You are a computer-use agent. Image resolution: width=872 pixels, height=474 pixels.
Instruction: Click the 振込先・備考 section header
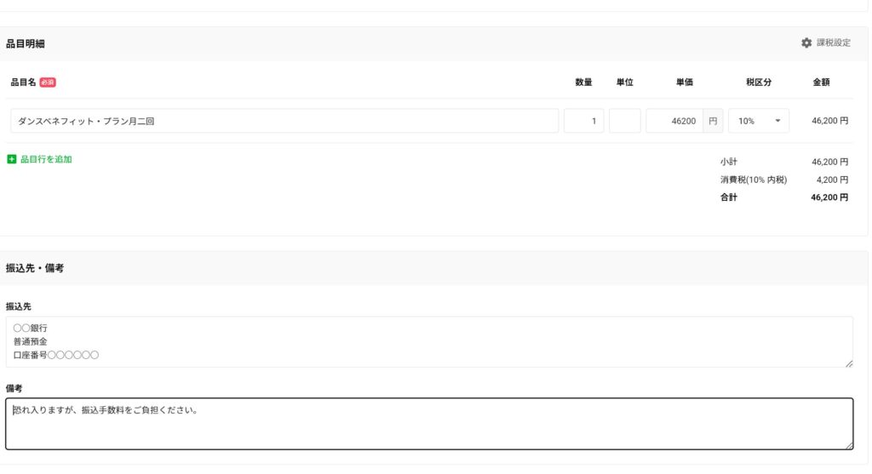tap(35, 268)
